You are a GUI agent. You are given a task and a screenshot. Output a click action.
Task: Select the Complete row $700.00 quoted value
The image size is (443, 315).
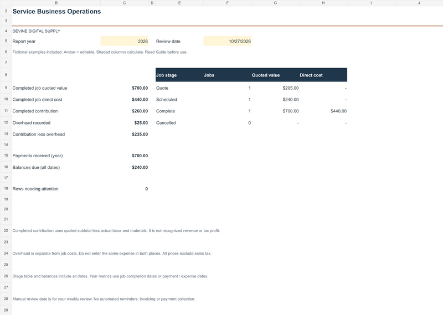click(275, 111)
